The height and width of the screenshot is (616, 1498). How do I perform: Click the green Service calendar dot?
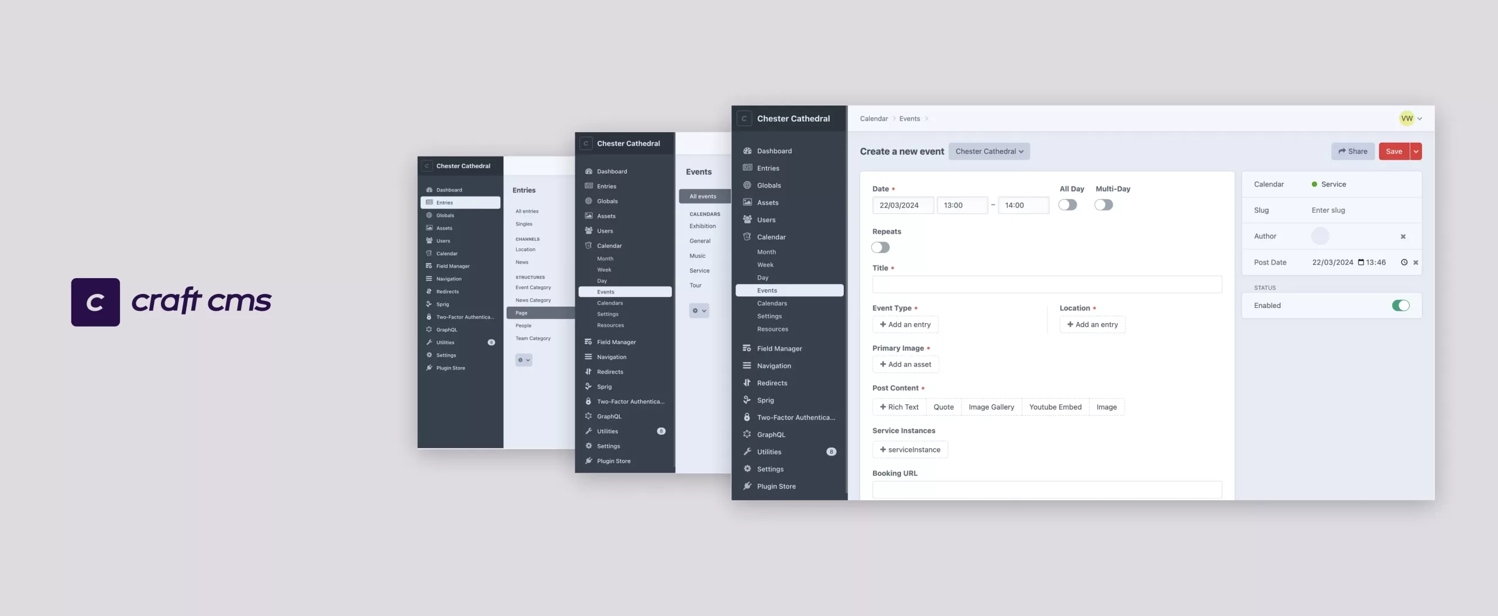pyautogui.click(x=1314, y=184)
